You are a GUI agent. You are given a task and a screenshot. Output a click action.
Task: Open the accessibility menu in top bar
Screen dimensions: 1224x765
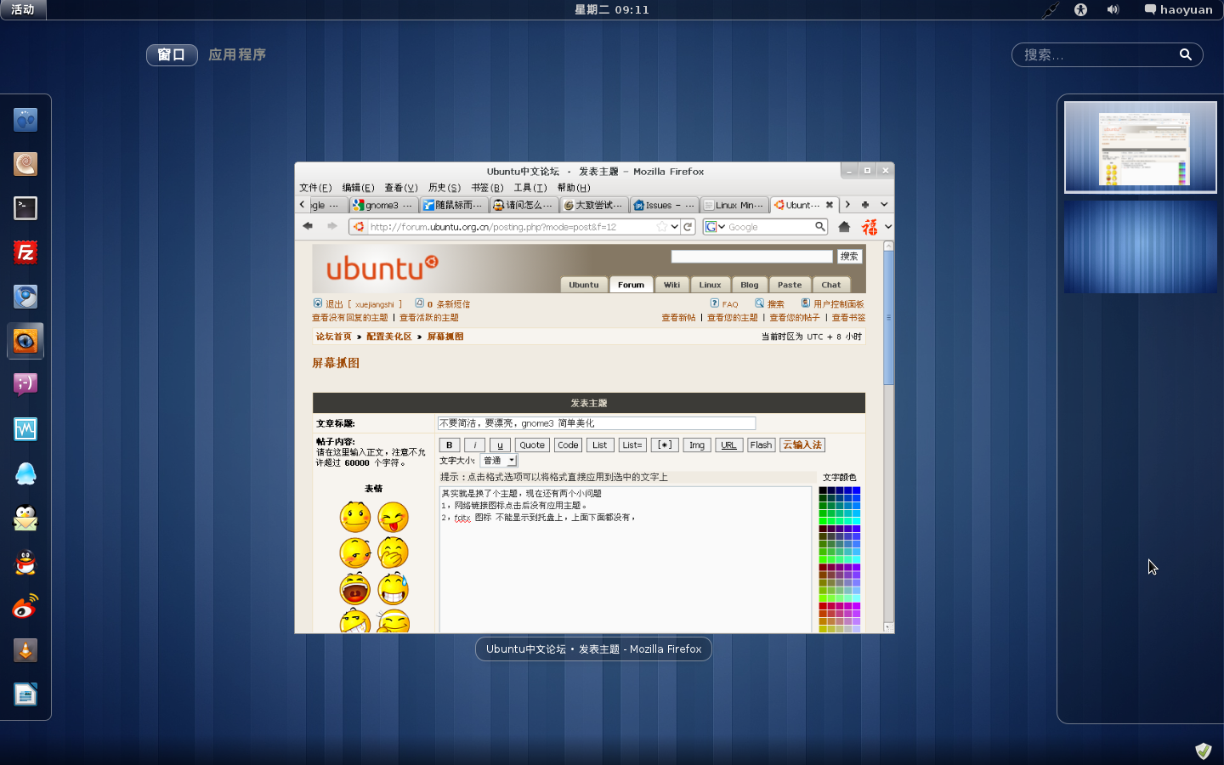point(1080,10)
